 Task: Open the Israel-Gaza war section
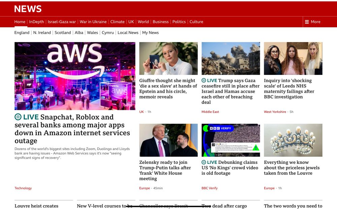pyautogui.click(x=62, y=22)
